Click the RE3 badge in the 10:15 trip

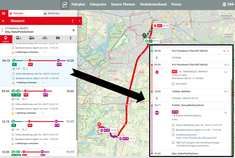coord(30,125)
